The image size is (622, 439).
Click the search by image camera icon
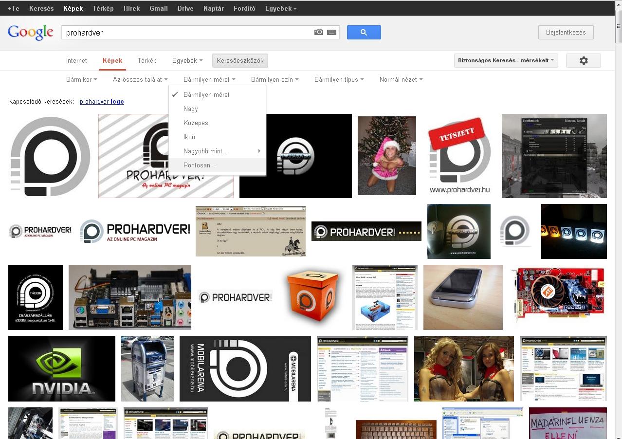point(319,32)
